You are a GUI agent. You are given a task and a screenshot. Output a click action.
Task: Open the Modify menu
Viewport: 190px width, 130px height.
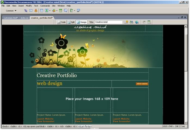(x=29, y=5)
